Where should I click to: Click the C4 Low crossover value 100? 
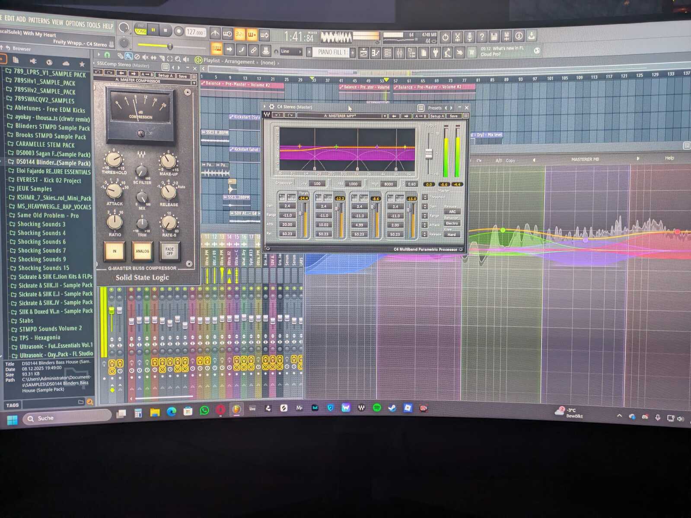pyautogui.click(x=317, y=183)
